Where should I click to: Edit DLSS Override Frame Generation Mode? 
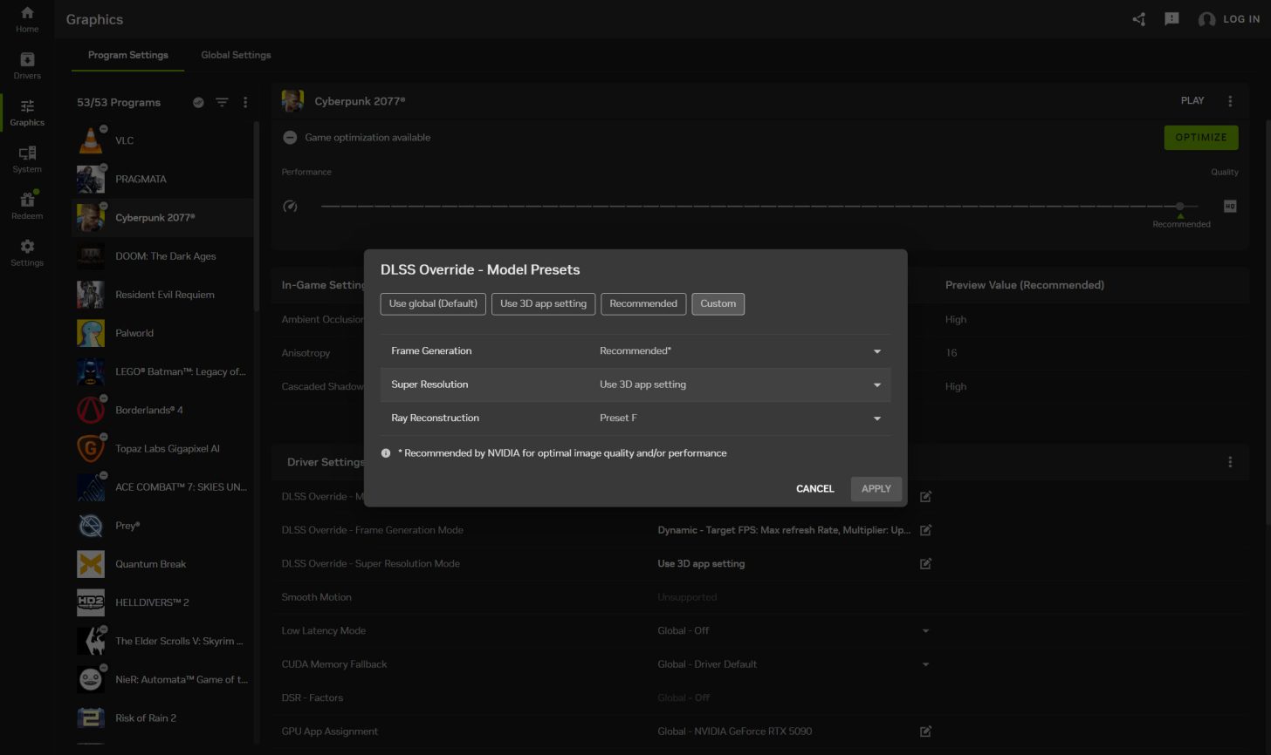[x=925, y=530]
